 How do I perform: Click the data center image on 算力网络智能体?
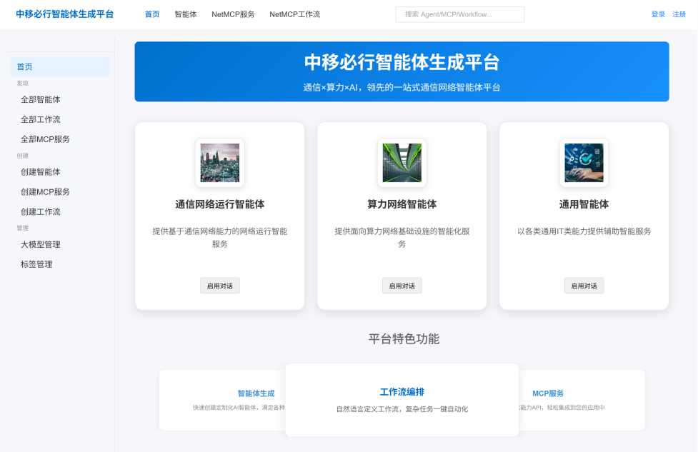(x=402, y=162)
